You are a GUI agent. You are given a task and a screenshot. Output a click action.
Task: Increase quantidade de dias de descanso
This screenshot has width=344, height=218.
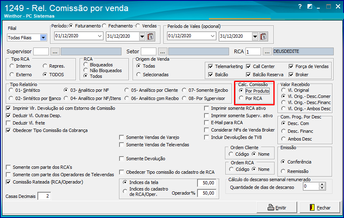pyautogui.click(x=322, y=184)
